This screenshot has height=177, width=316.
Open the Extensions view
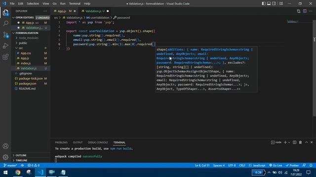(5, 57)
